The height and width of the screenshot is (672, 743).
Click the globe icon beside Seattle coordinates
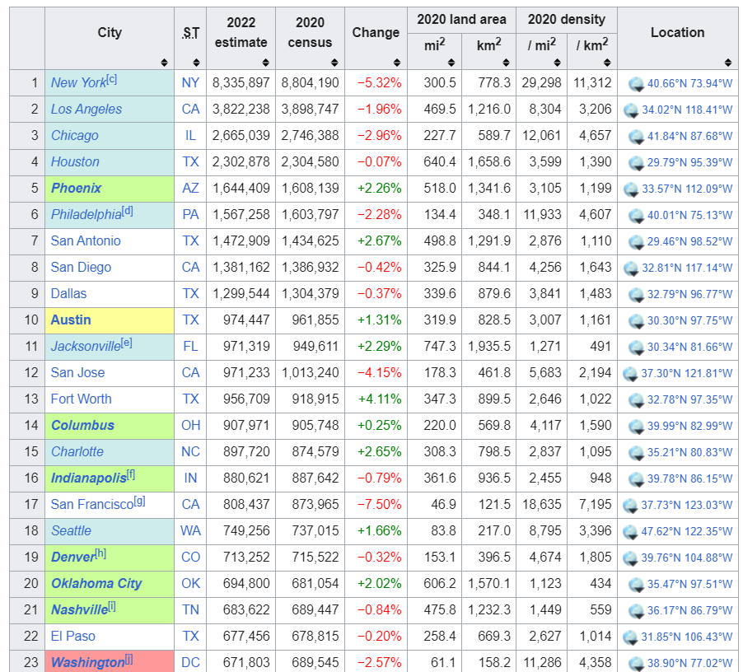coord(630,532)
